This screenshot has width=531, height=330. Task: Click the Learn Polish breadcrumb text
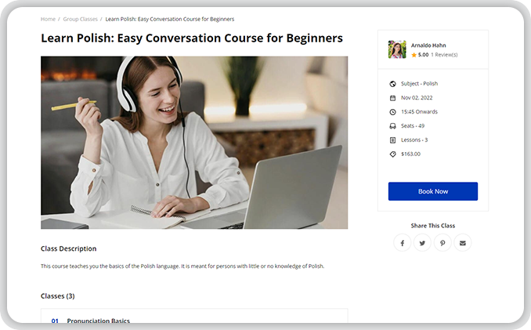click(x=169, y=19)
